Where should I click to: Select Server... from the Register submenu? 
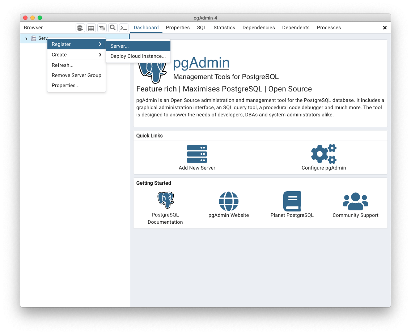(119, 46)
